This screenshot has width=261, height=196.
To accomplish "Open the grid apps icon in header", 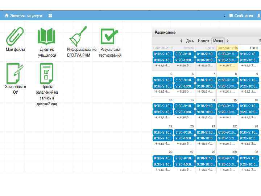I will tap(50, 16).
